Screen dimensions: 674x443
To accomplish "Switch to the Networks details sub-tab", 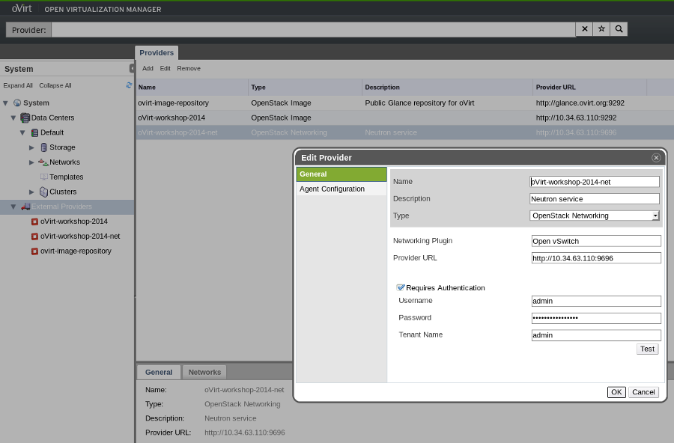I will click(x=204, y=372).
